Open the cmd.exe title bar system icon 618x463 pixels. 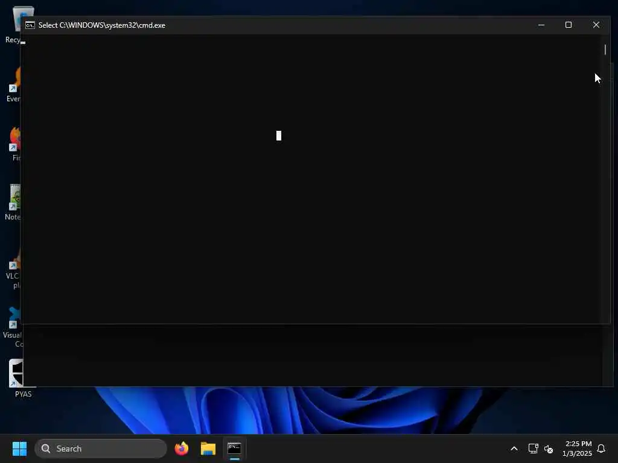coord(30,25)
